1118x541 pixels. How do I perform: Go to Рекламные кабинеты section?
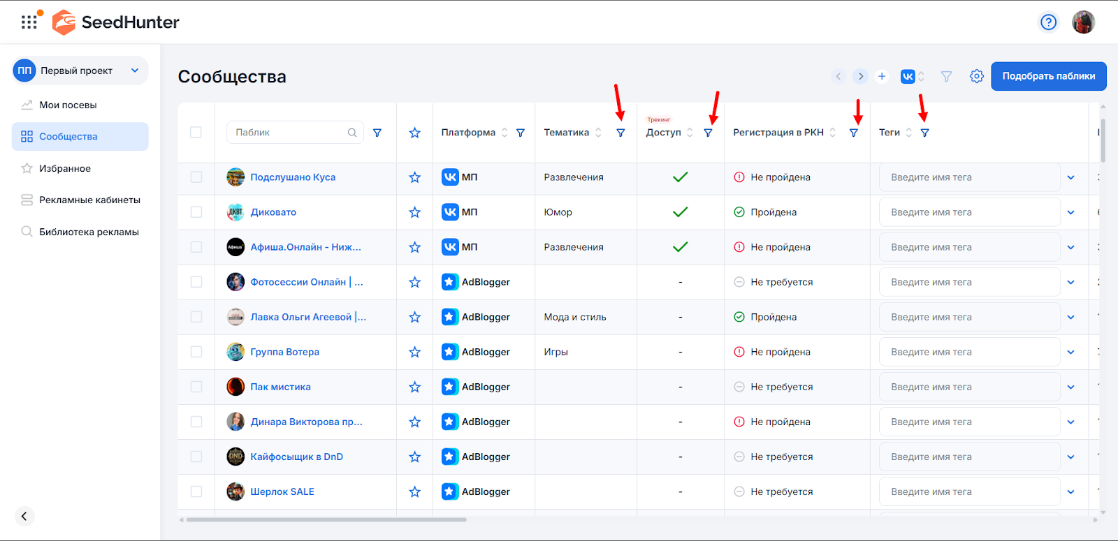point(89,200)
